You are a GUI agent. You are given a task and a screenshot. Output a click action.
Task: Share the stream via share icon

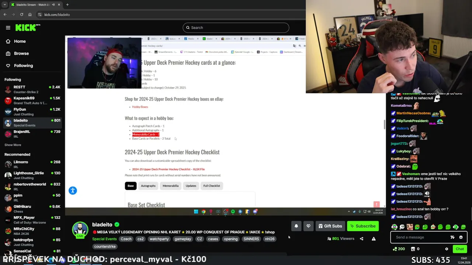coord(361,239)
